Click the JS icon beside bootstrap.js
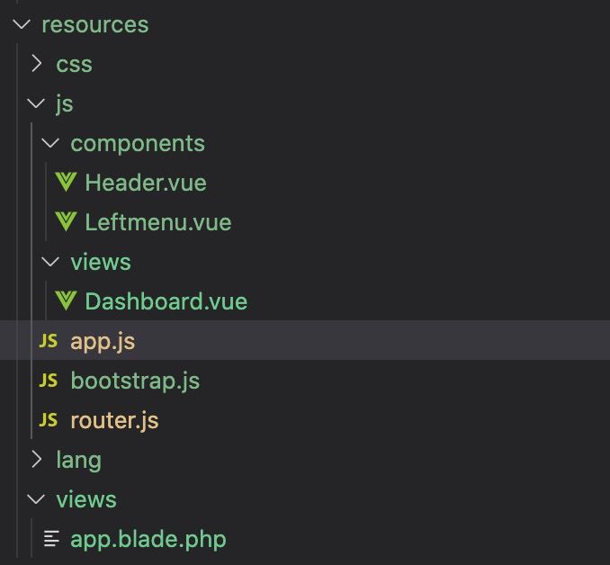Screen dimensions: 610x565 click(49, 381)
